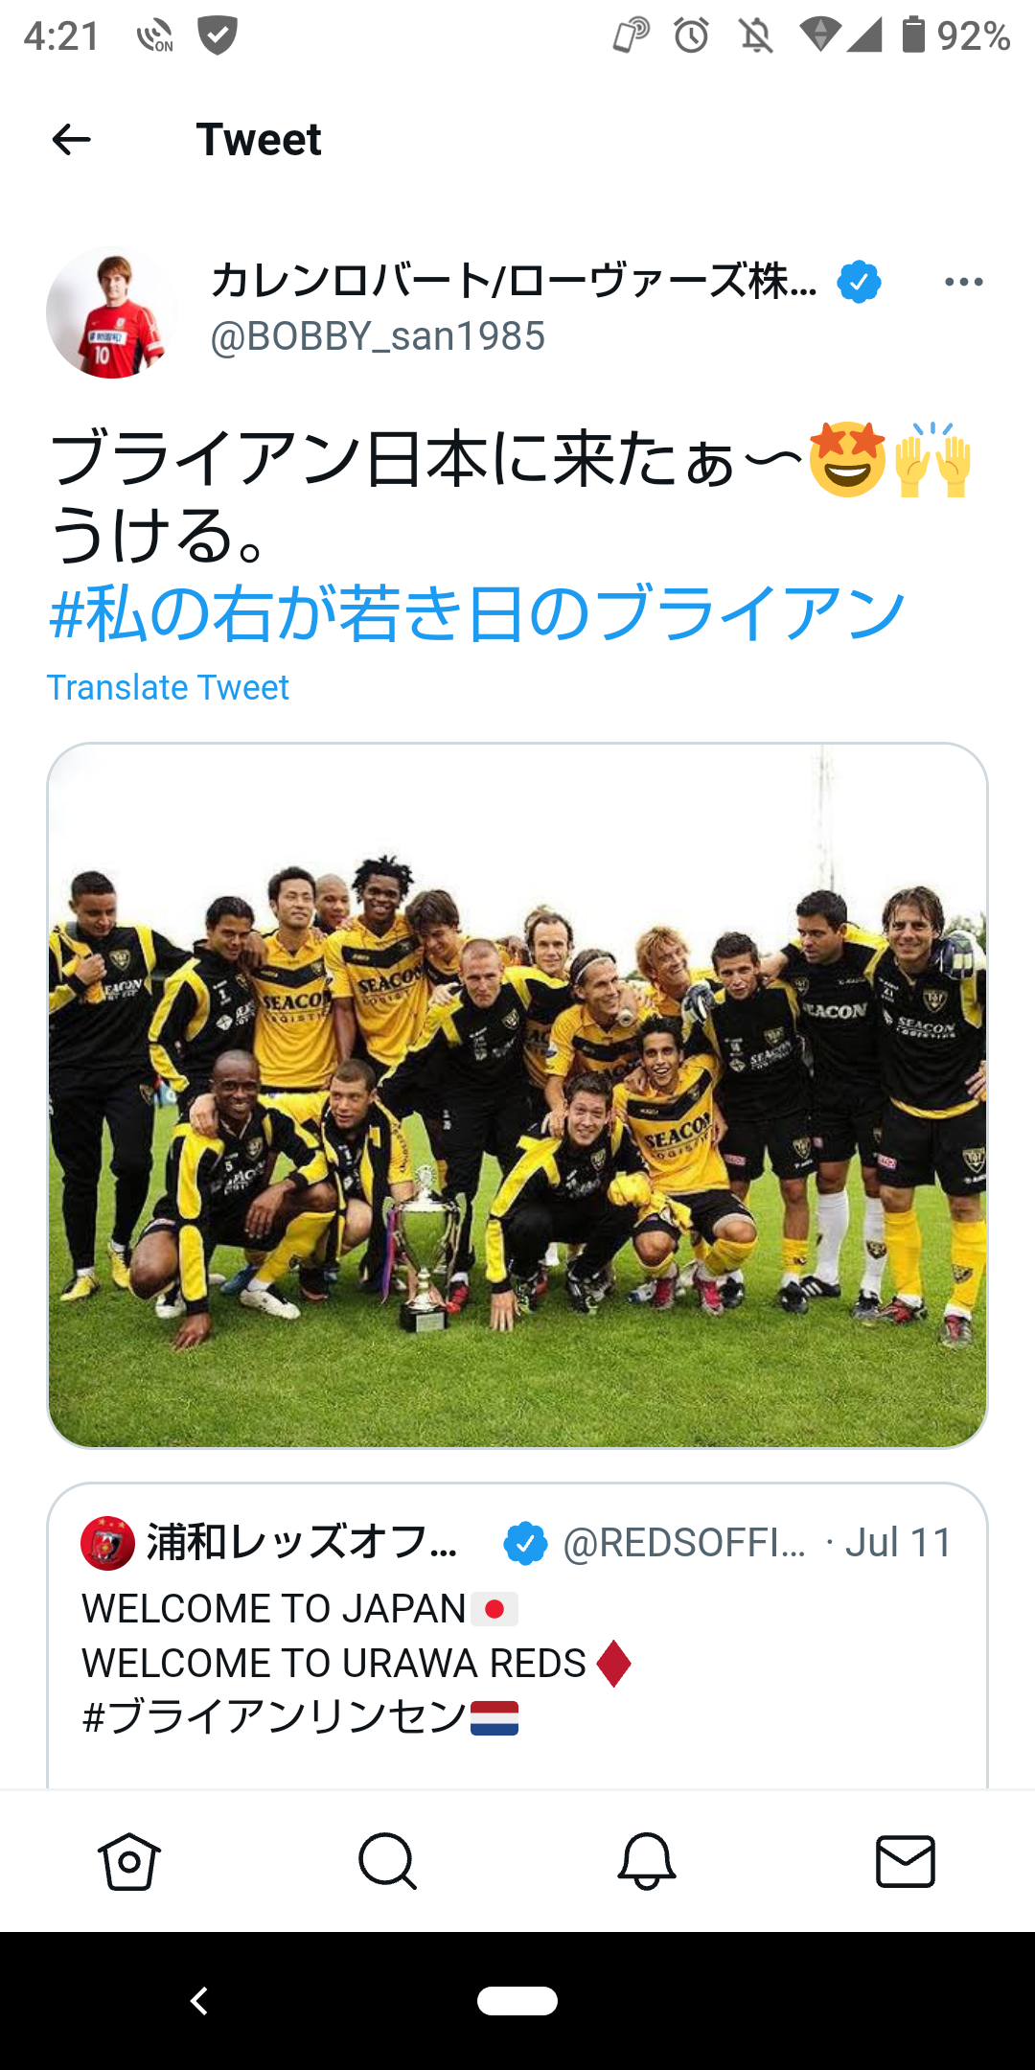Tap the back arrow in header
This screenshot has height=2070, width=1035.
(71, 140)
